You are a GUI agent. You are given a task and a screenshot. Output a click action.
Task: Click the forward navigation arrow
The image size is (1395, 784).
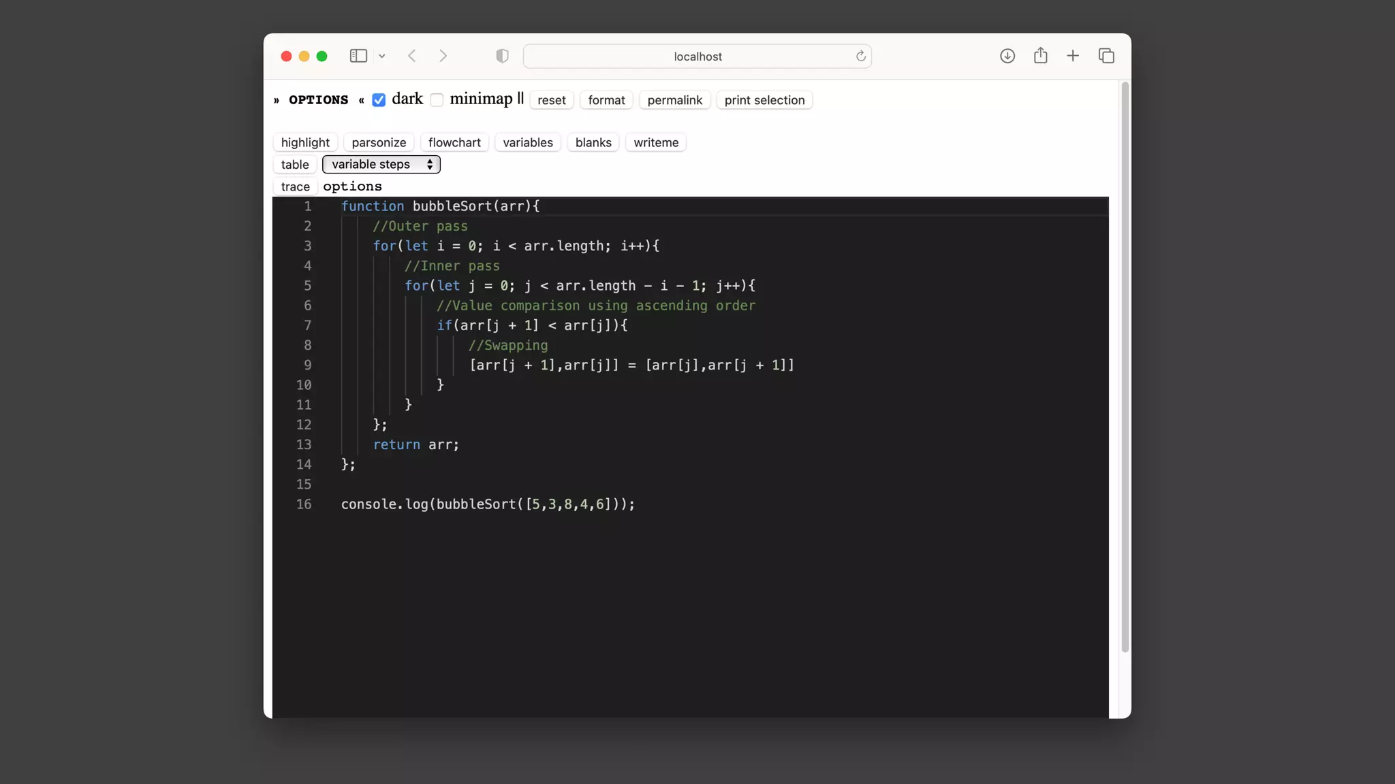pos(443,56)
